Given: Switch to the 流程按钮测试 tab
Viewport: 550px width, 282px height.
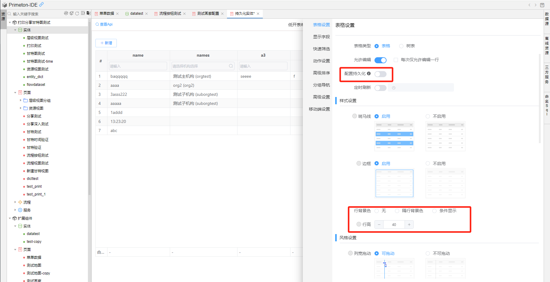Looking at the screenshot, I should click(170, 14).
